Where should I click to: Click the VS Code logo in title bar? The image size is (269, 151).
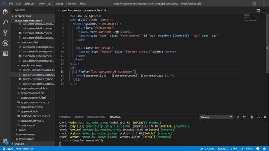click(4, 3)
